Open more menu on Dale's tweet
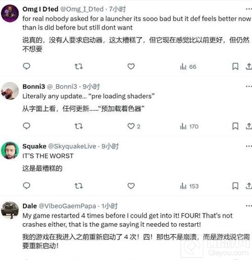Screen dimensions: 252x260 click(249, 206)
